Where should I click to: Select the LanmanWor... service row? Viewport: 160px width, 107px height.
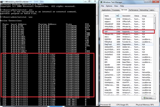129,75
